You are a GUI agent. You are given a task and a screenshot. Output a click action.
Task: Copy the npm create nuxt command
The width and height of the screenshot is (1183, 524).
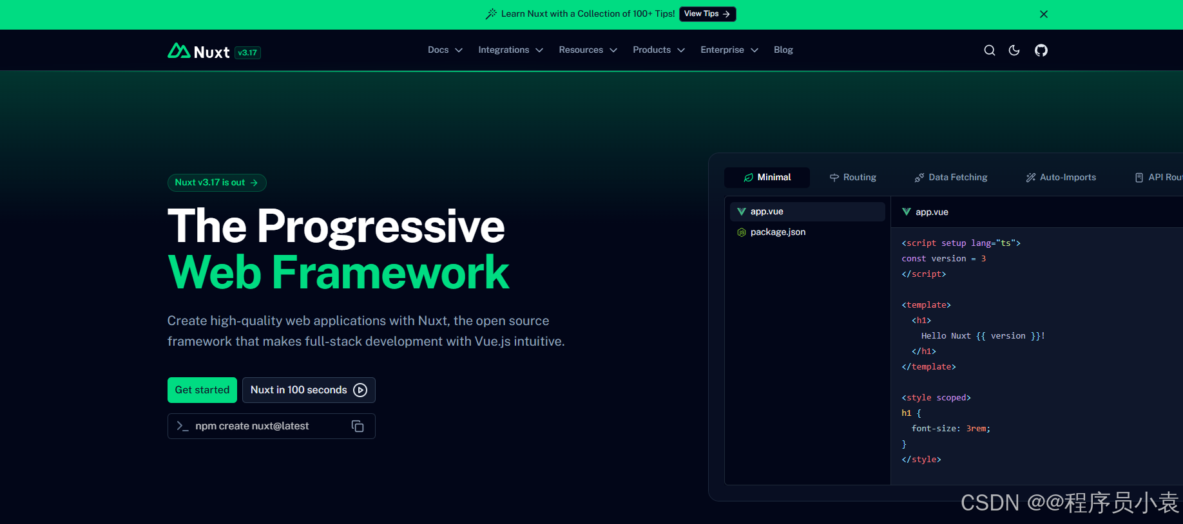pyautogui.click(x=358, y=426)
